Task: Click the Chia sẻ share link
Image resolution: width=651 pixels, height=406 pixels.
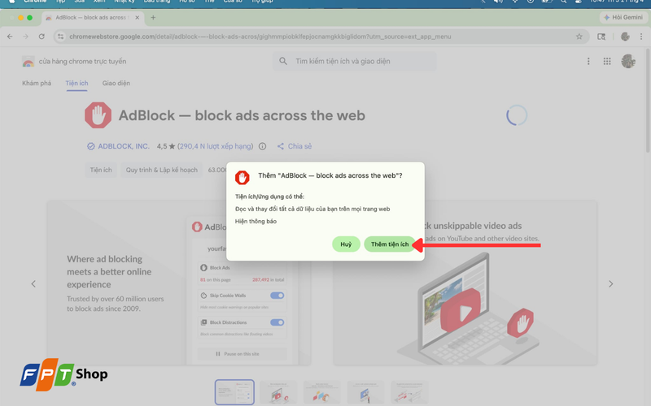Action: tap(295, 146)
